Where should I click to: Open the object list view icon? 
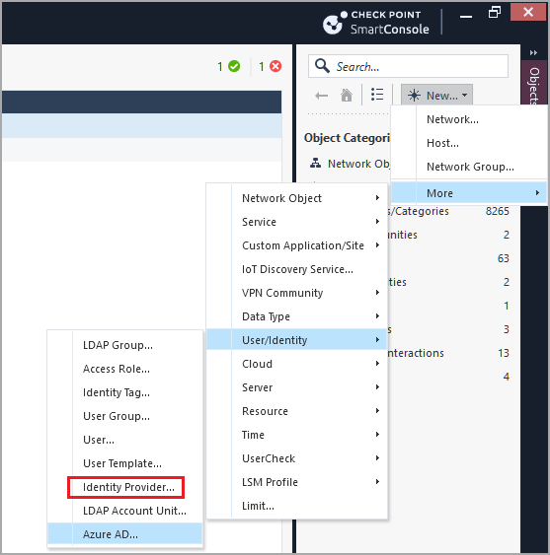377,95
